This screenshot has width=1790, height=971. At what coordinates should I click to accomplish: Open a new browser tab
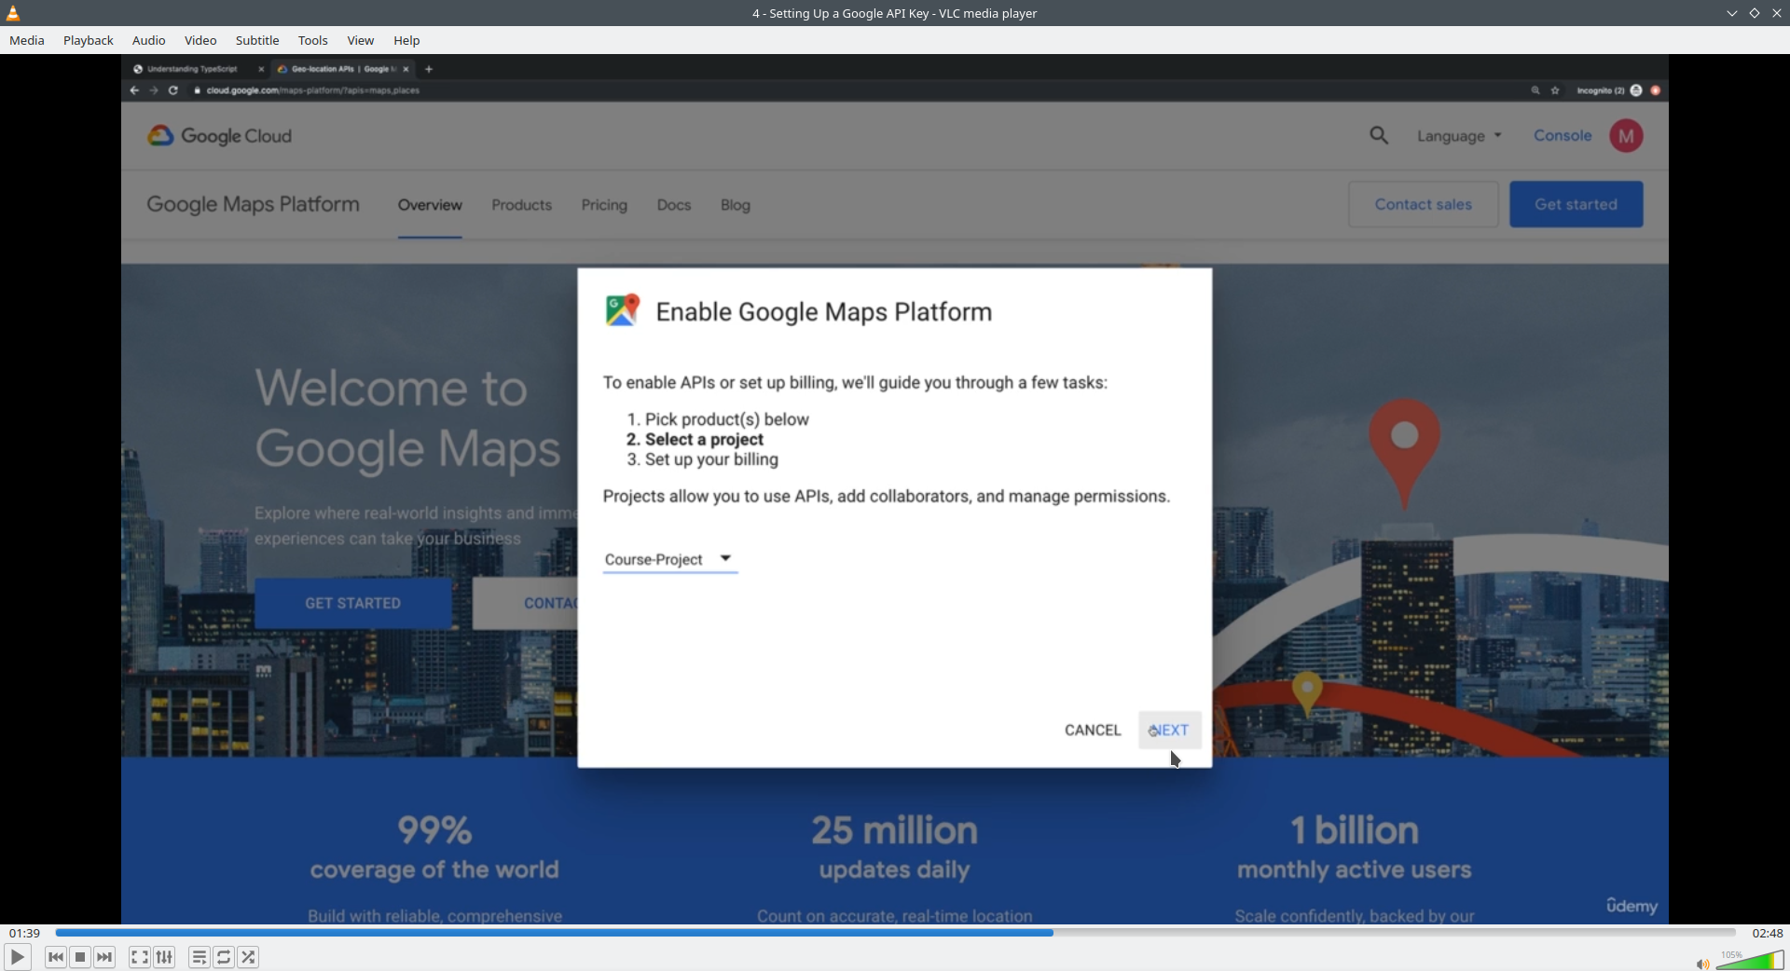[429, 69]
